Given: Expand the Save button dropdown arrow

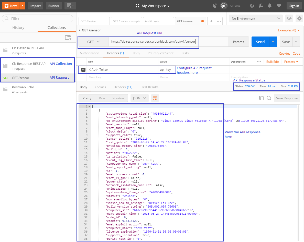Looking at the screenshot, I should 296,42.
